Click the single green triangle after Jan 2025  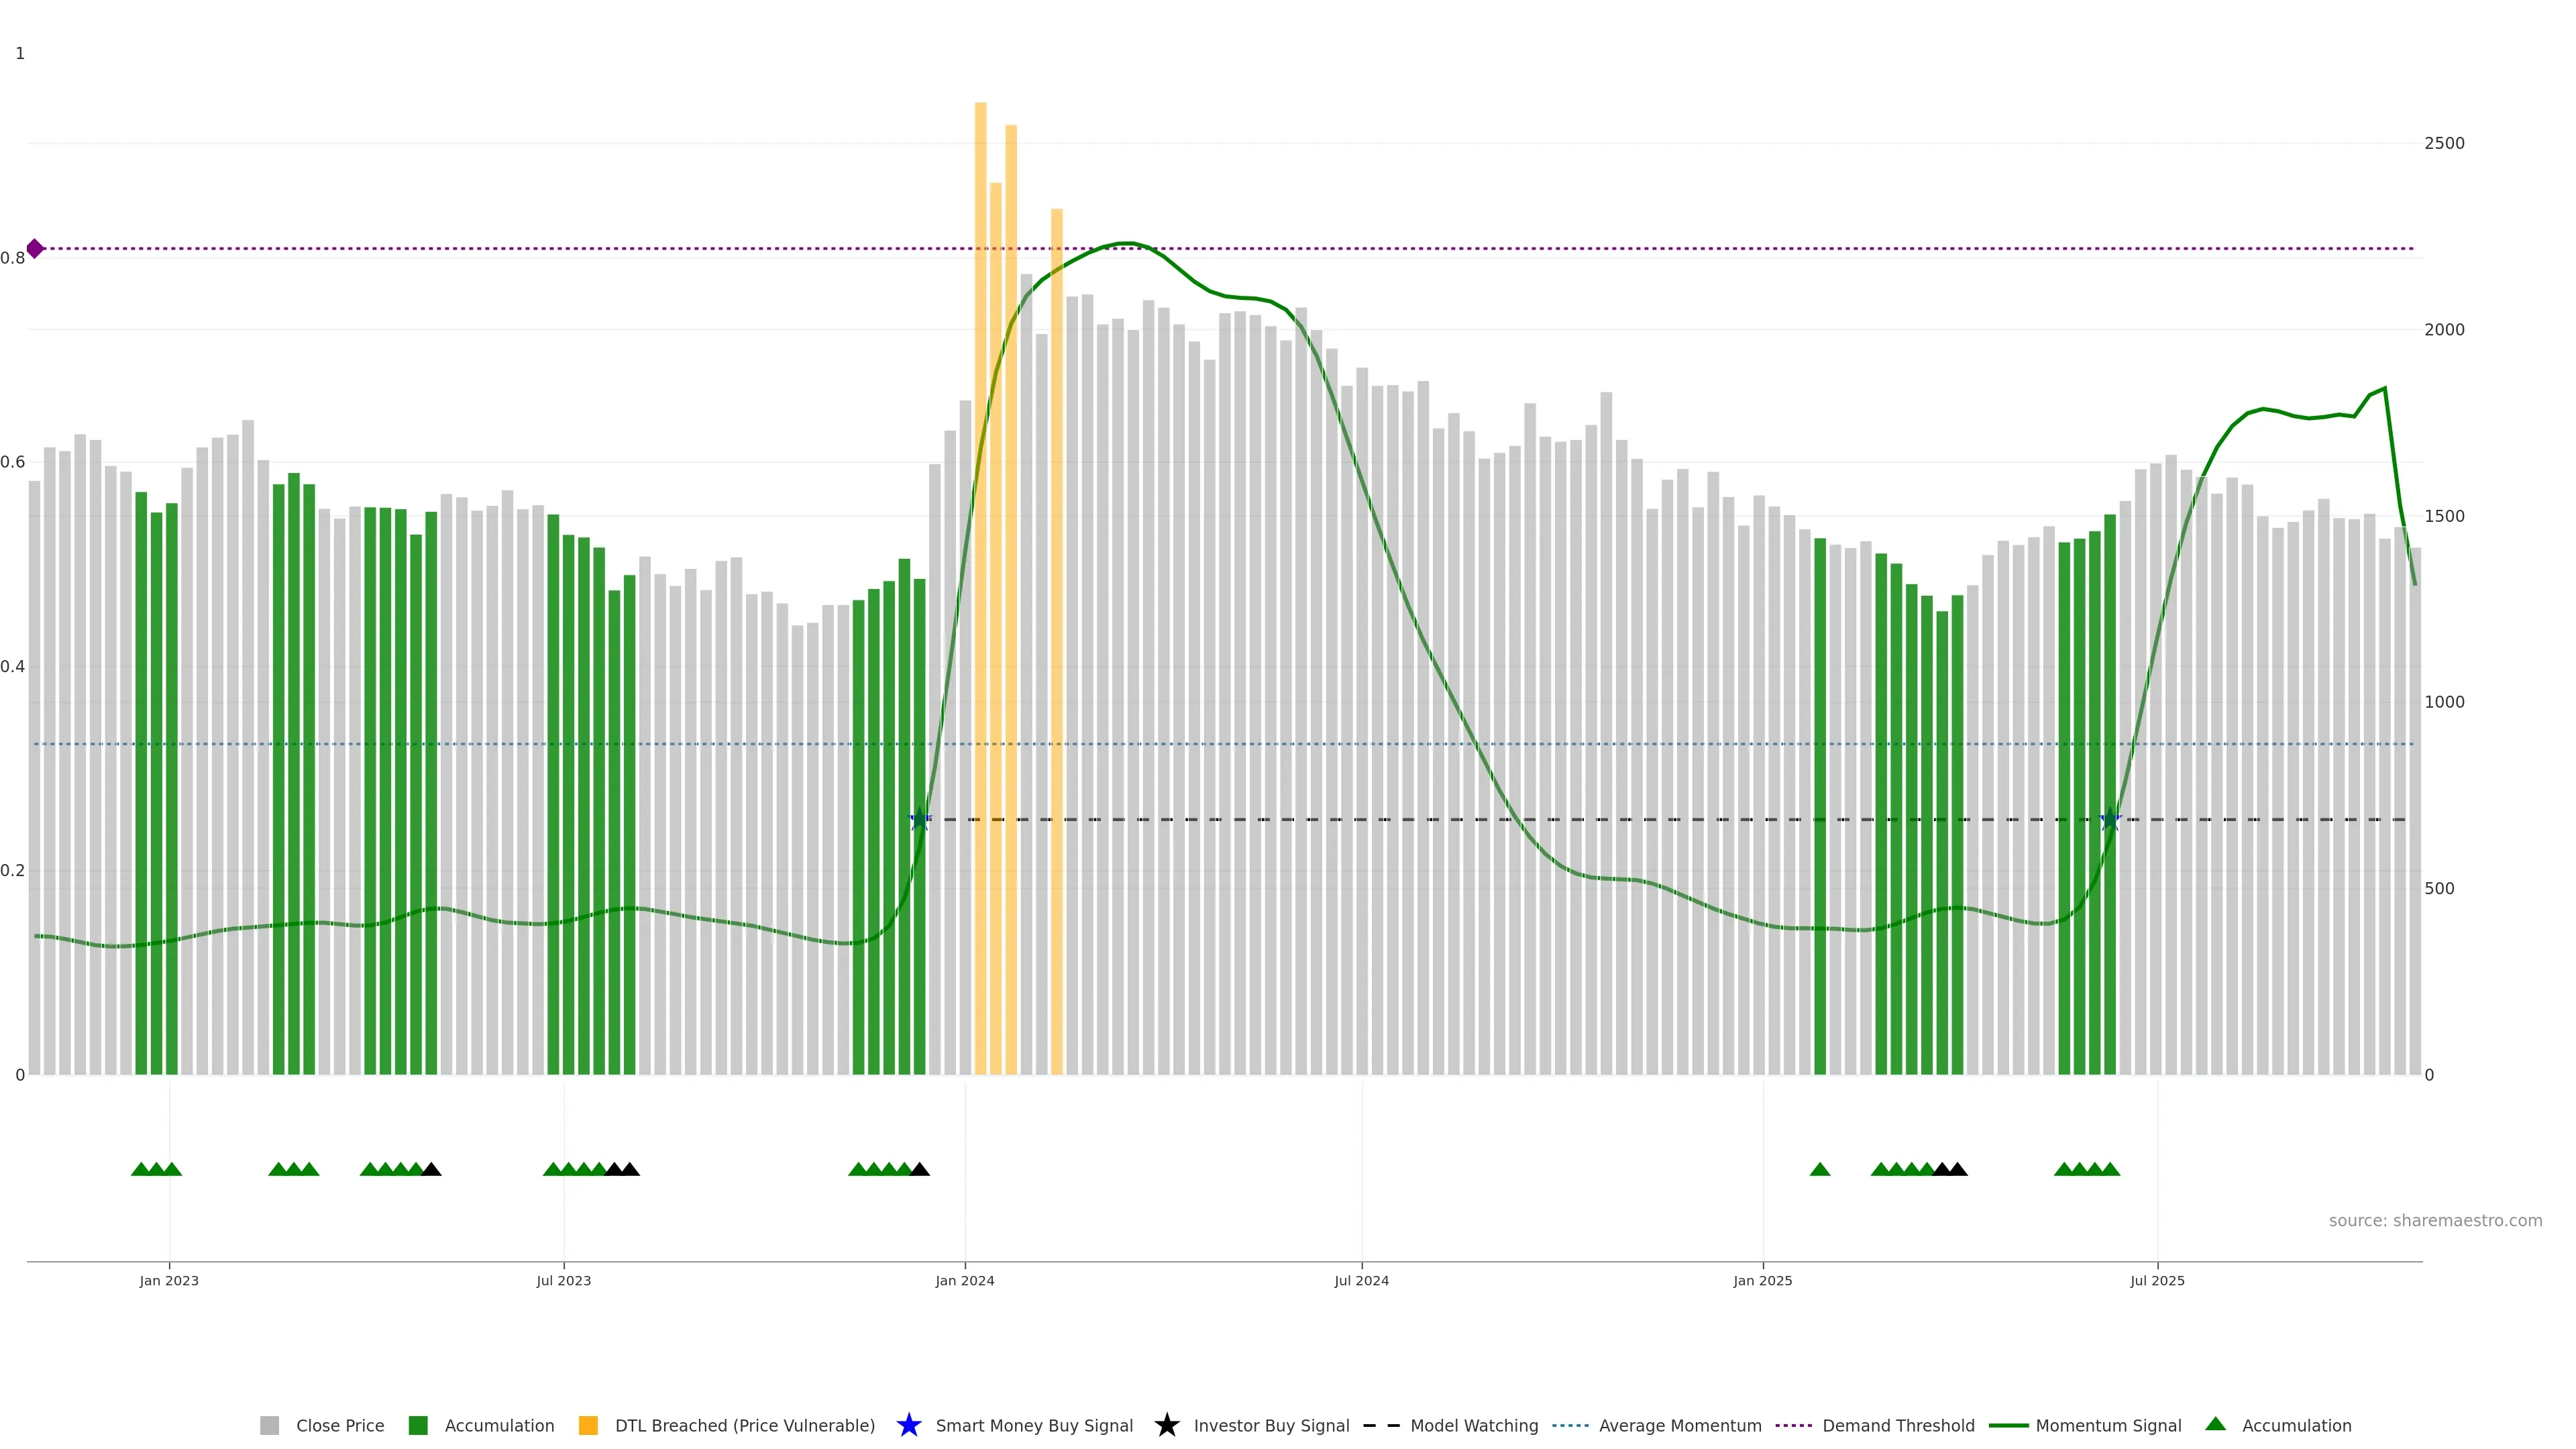click(1819, 1169)
